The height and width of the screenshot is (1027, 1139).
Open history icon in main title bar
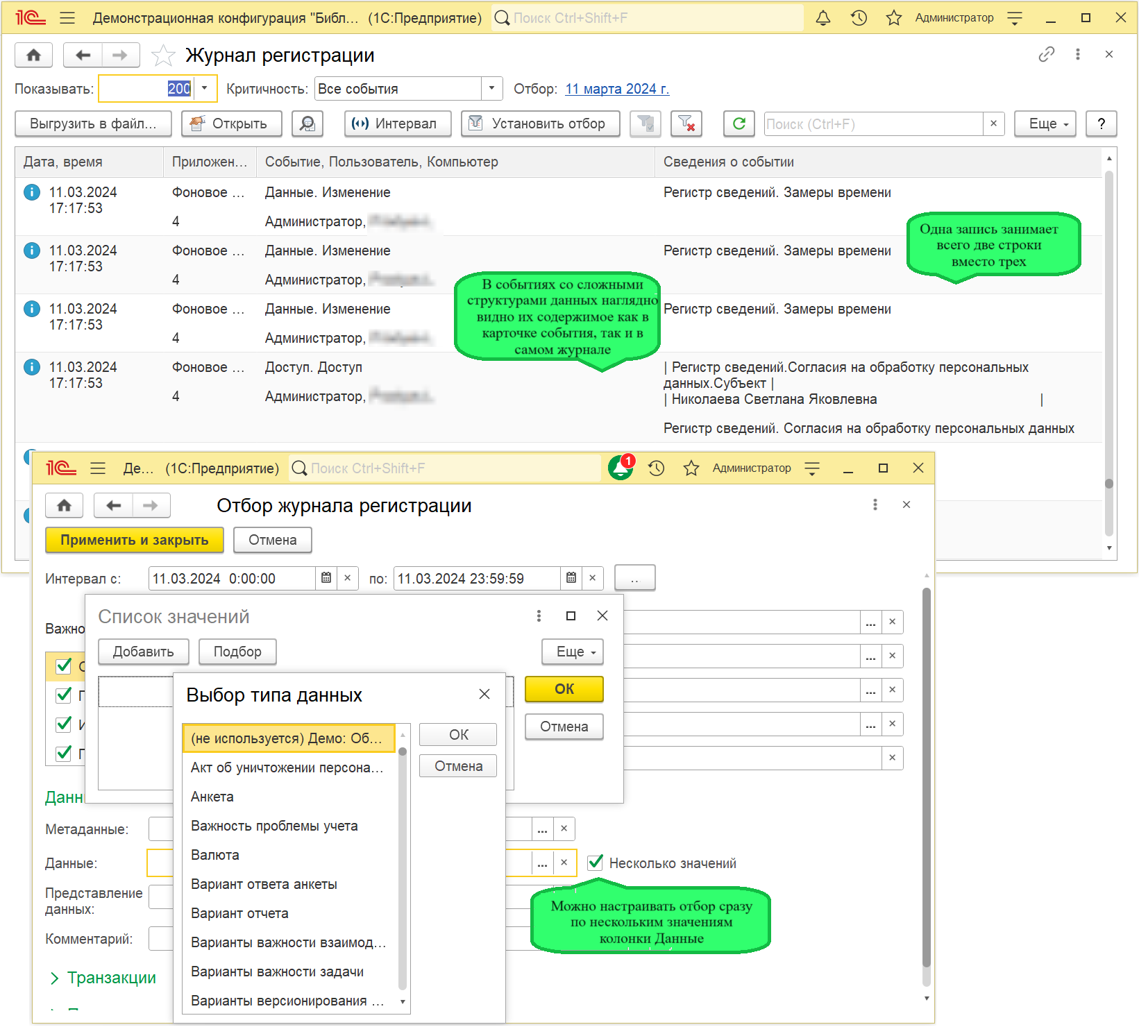859,18
